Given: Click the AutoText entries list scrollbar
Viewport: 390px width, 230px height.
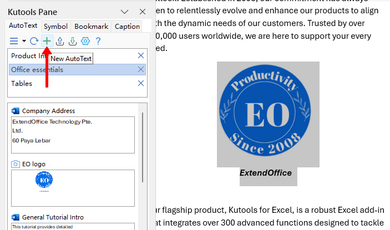Looking at the screenshot, I should pos(143,147).
